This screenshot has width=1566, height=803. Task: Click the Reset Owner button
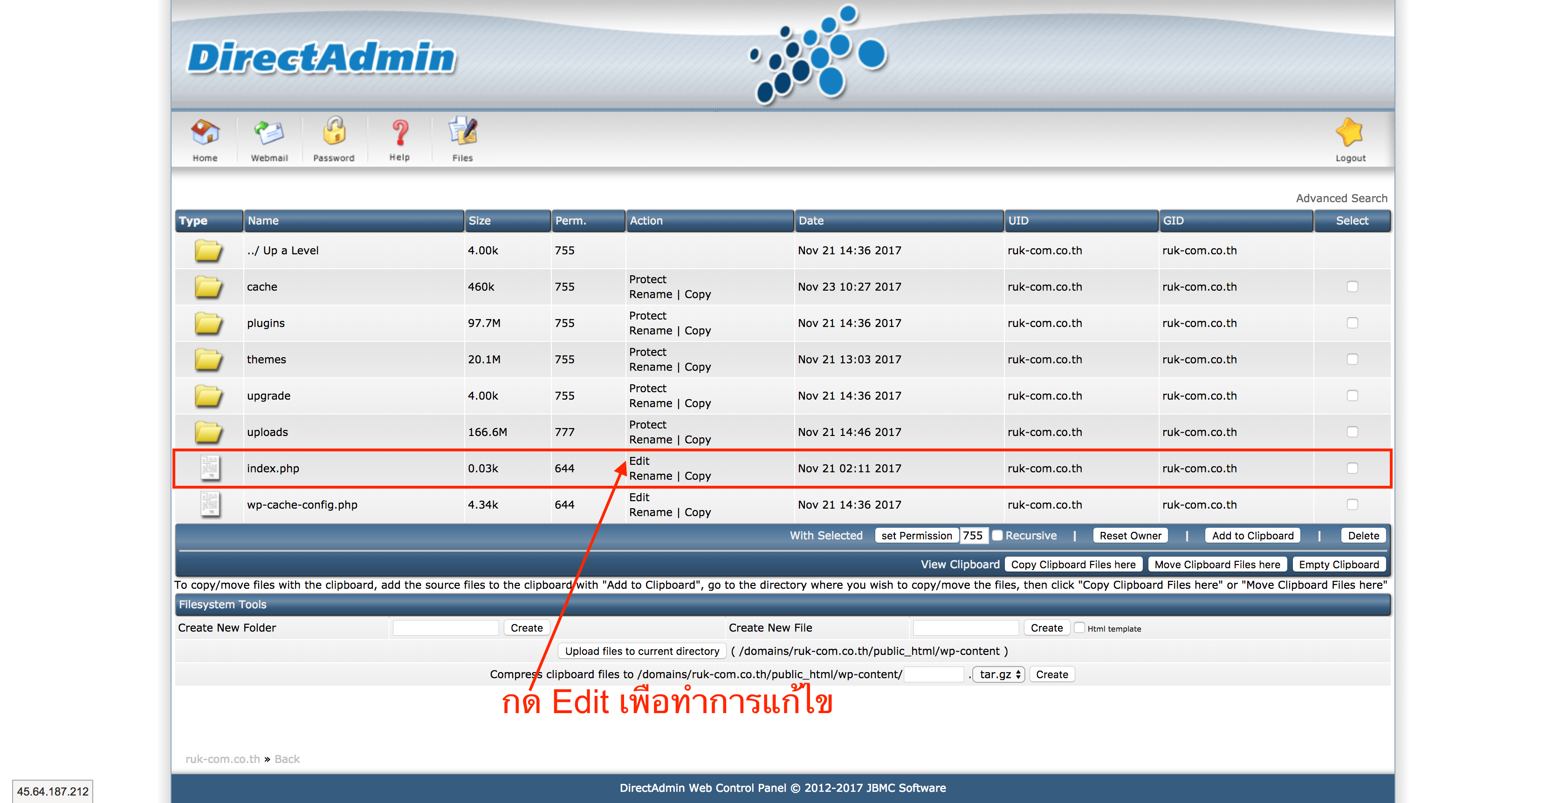1130,536
